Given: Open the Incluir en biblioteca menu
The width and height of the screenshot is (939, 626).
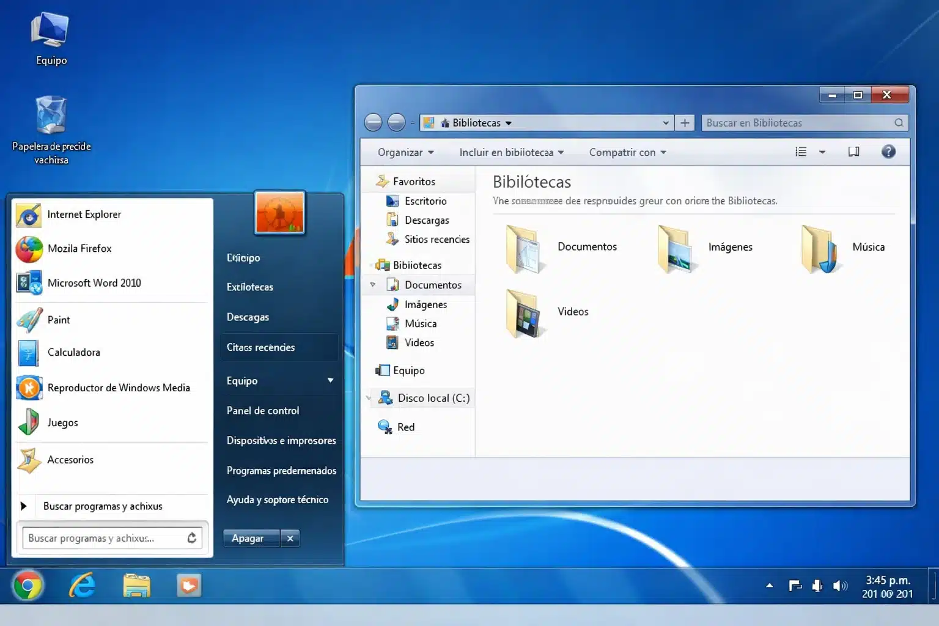Looking at the screenshot, I should pyautogui.click(x=511, y=152).
